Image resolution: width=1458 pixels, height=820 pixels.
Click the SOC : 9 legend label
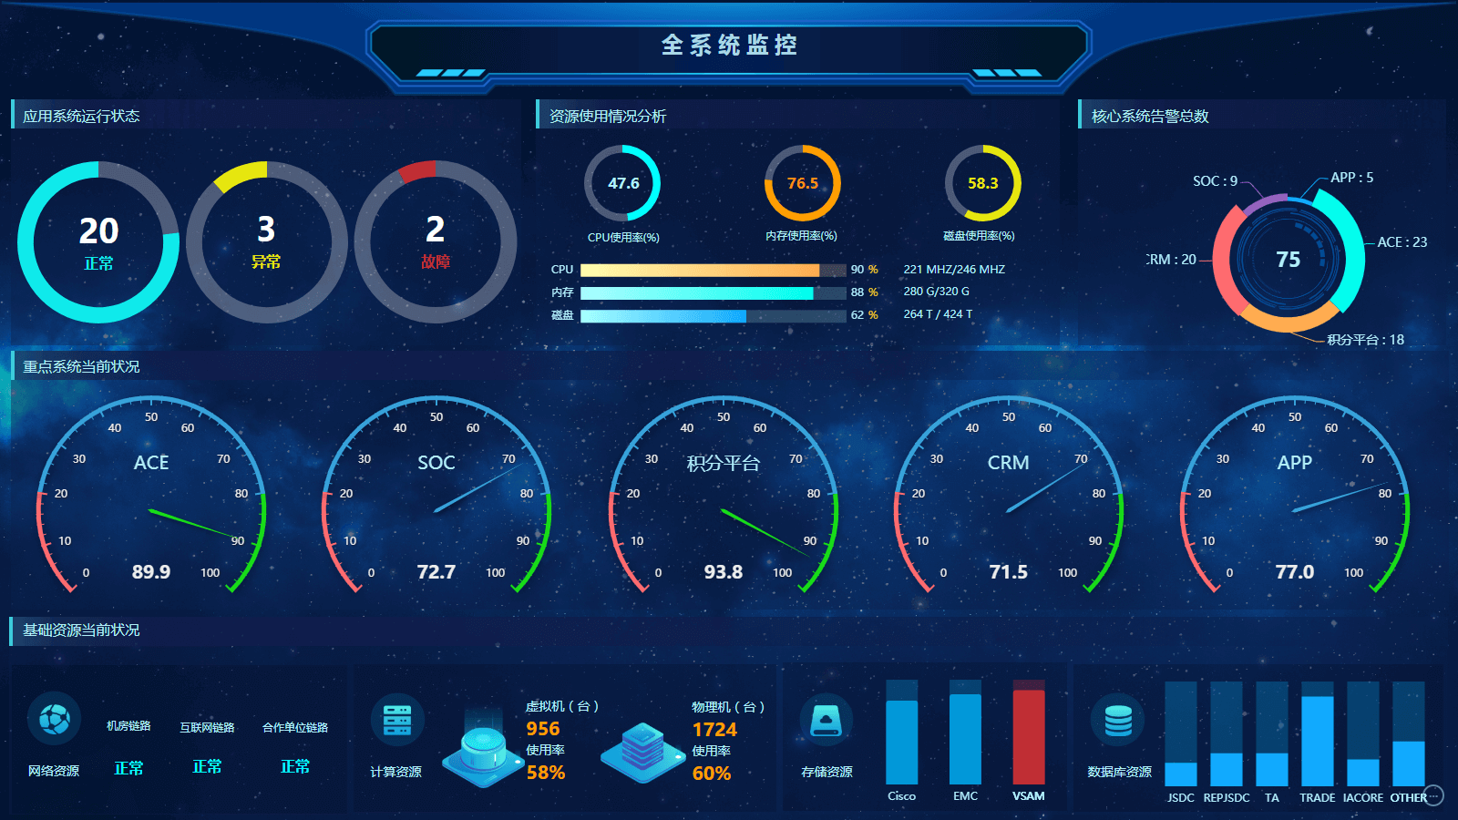[1215, 181]
